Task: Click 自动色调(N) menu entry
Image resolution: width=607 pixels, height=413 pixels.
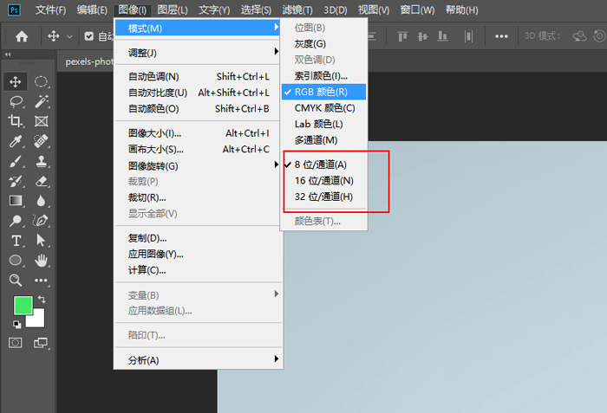Action: (198, 76)
